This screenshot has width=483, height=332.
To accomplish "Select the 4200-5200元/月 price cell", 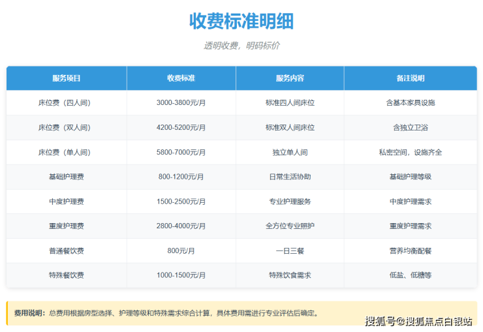I will (x=181, y=128).
